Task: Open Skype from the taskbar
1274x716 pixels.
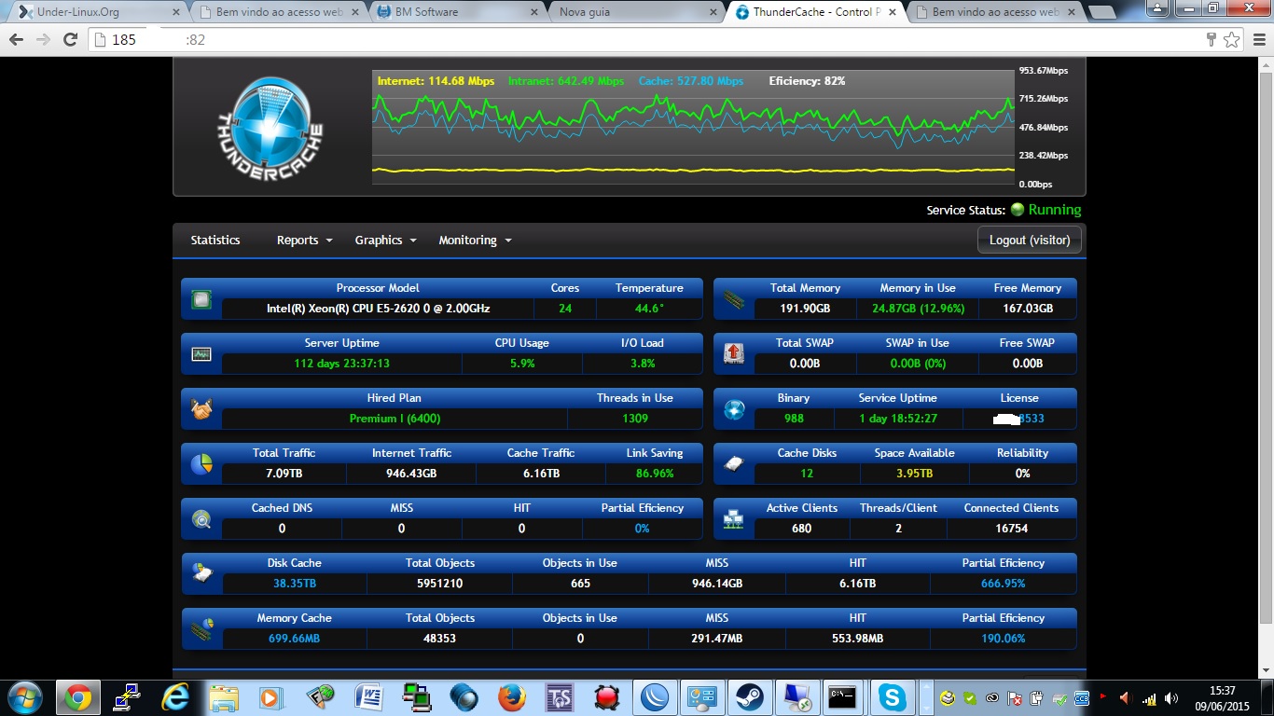Action: [893, 696]
